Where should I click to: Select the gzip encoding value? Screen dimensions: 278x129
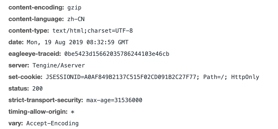75,8
